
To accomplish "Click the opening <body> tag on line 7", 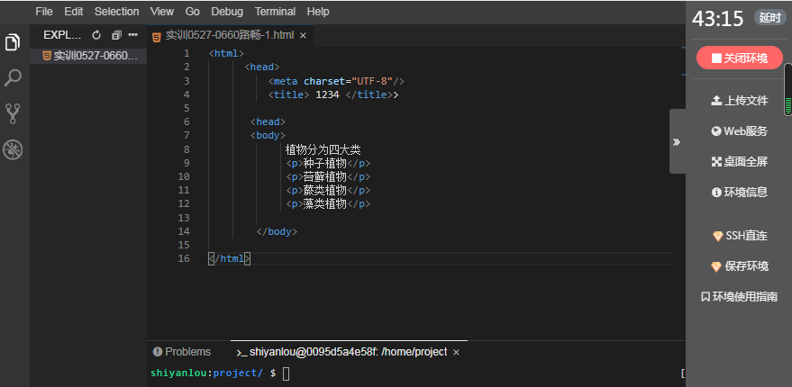I will pos(269,135).
